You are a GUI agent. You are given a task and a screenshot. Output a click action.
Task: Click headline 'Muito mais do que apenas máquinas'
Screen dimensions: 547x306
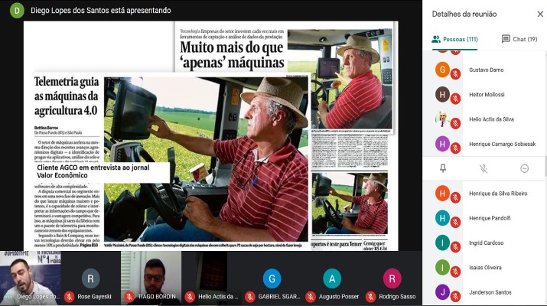tap(232, 55)
